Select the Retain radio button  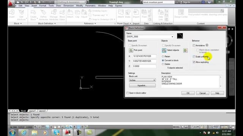(163, 57)
